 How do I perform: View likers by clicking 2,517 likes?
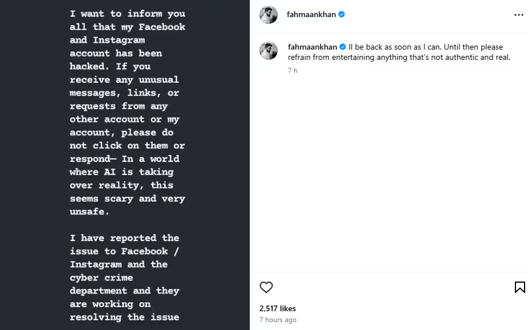[277, 308]
